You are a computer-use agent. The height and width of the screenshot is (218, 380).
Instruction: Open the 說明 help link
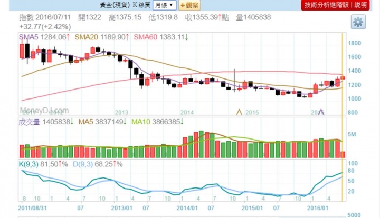[361, 5]
